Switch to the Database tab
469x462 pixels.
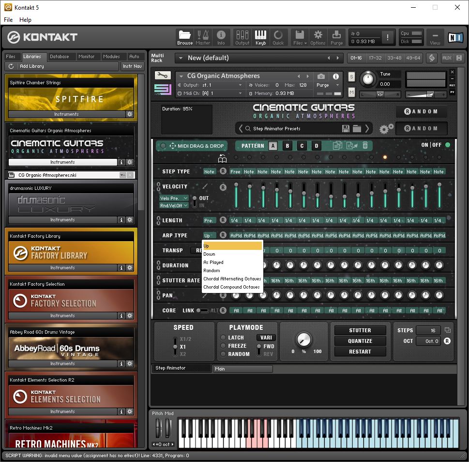click(x=59, y=57)
